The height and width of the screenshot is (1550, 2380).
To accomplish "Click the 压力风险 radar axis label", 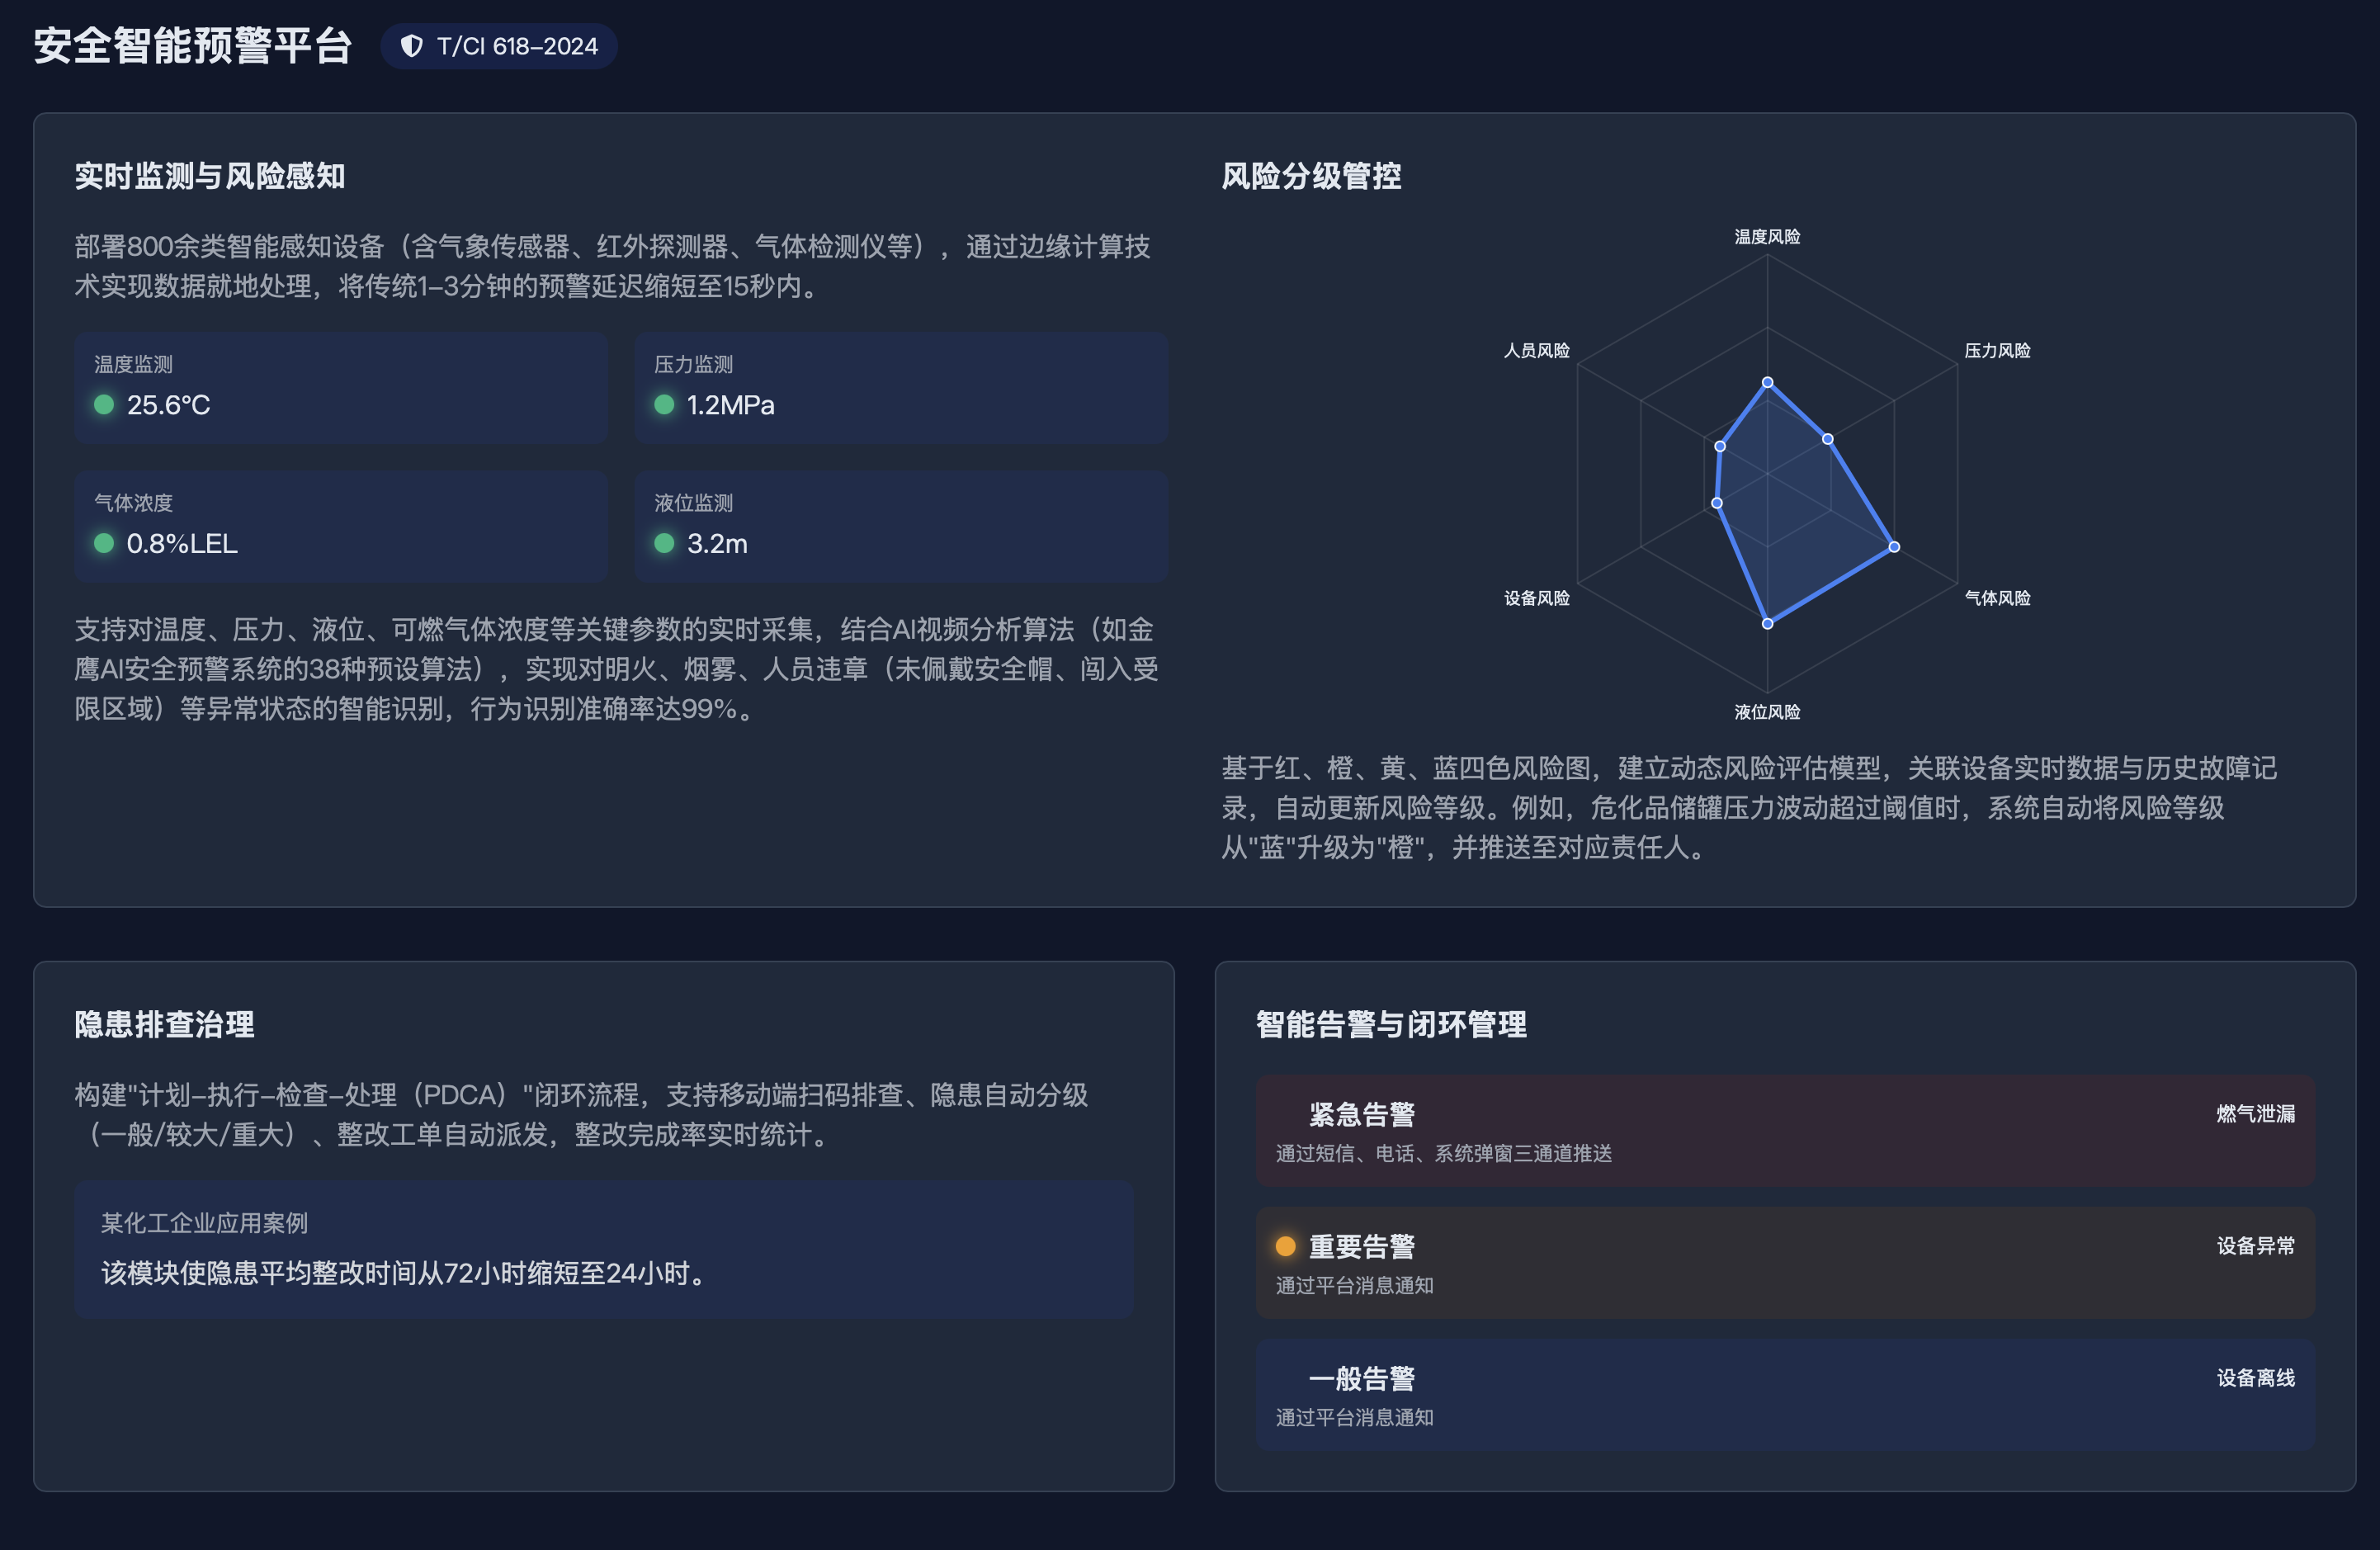I will coord(1997,351).
